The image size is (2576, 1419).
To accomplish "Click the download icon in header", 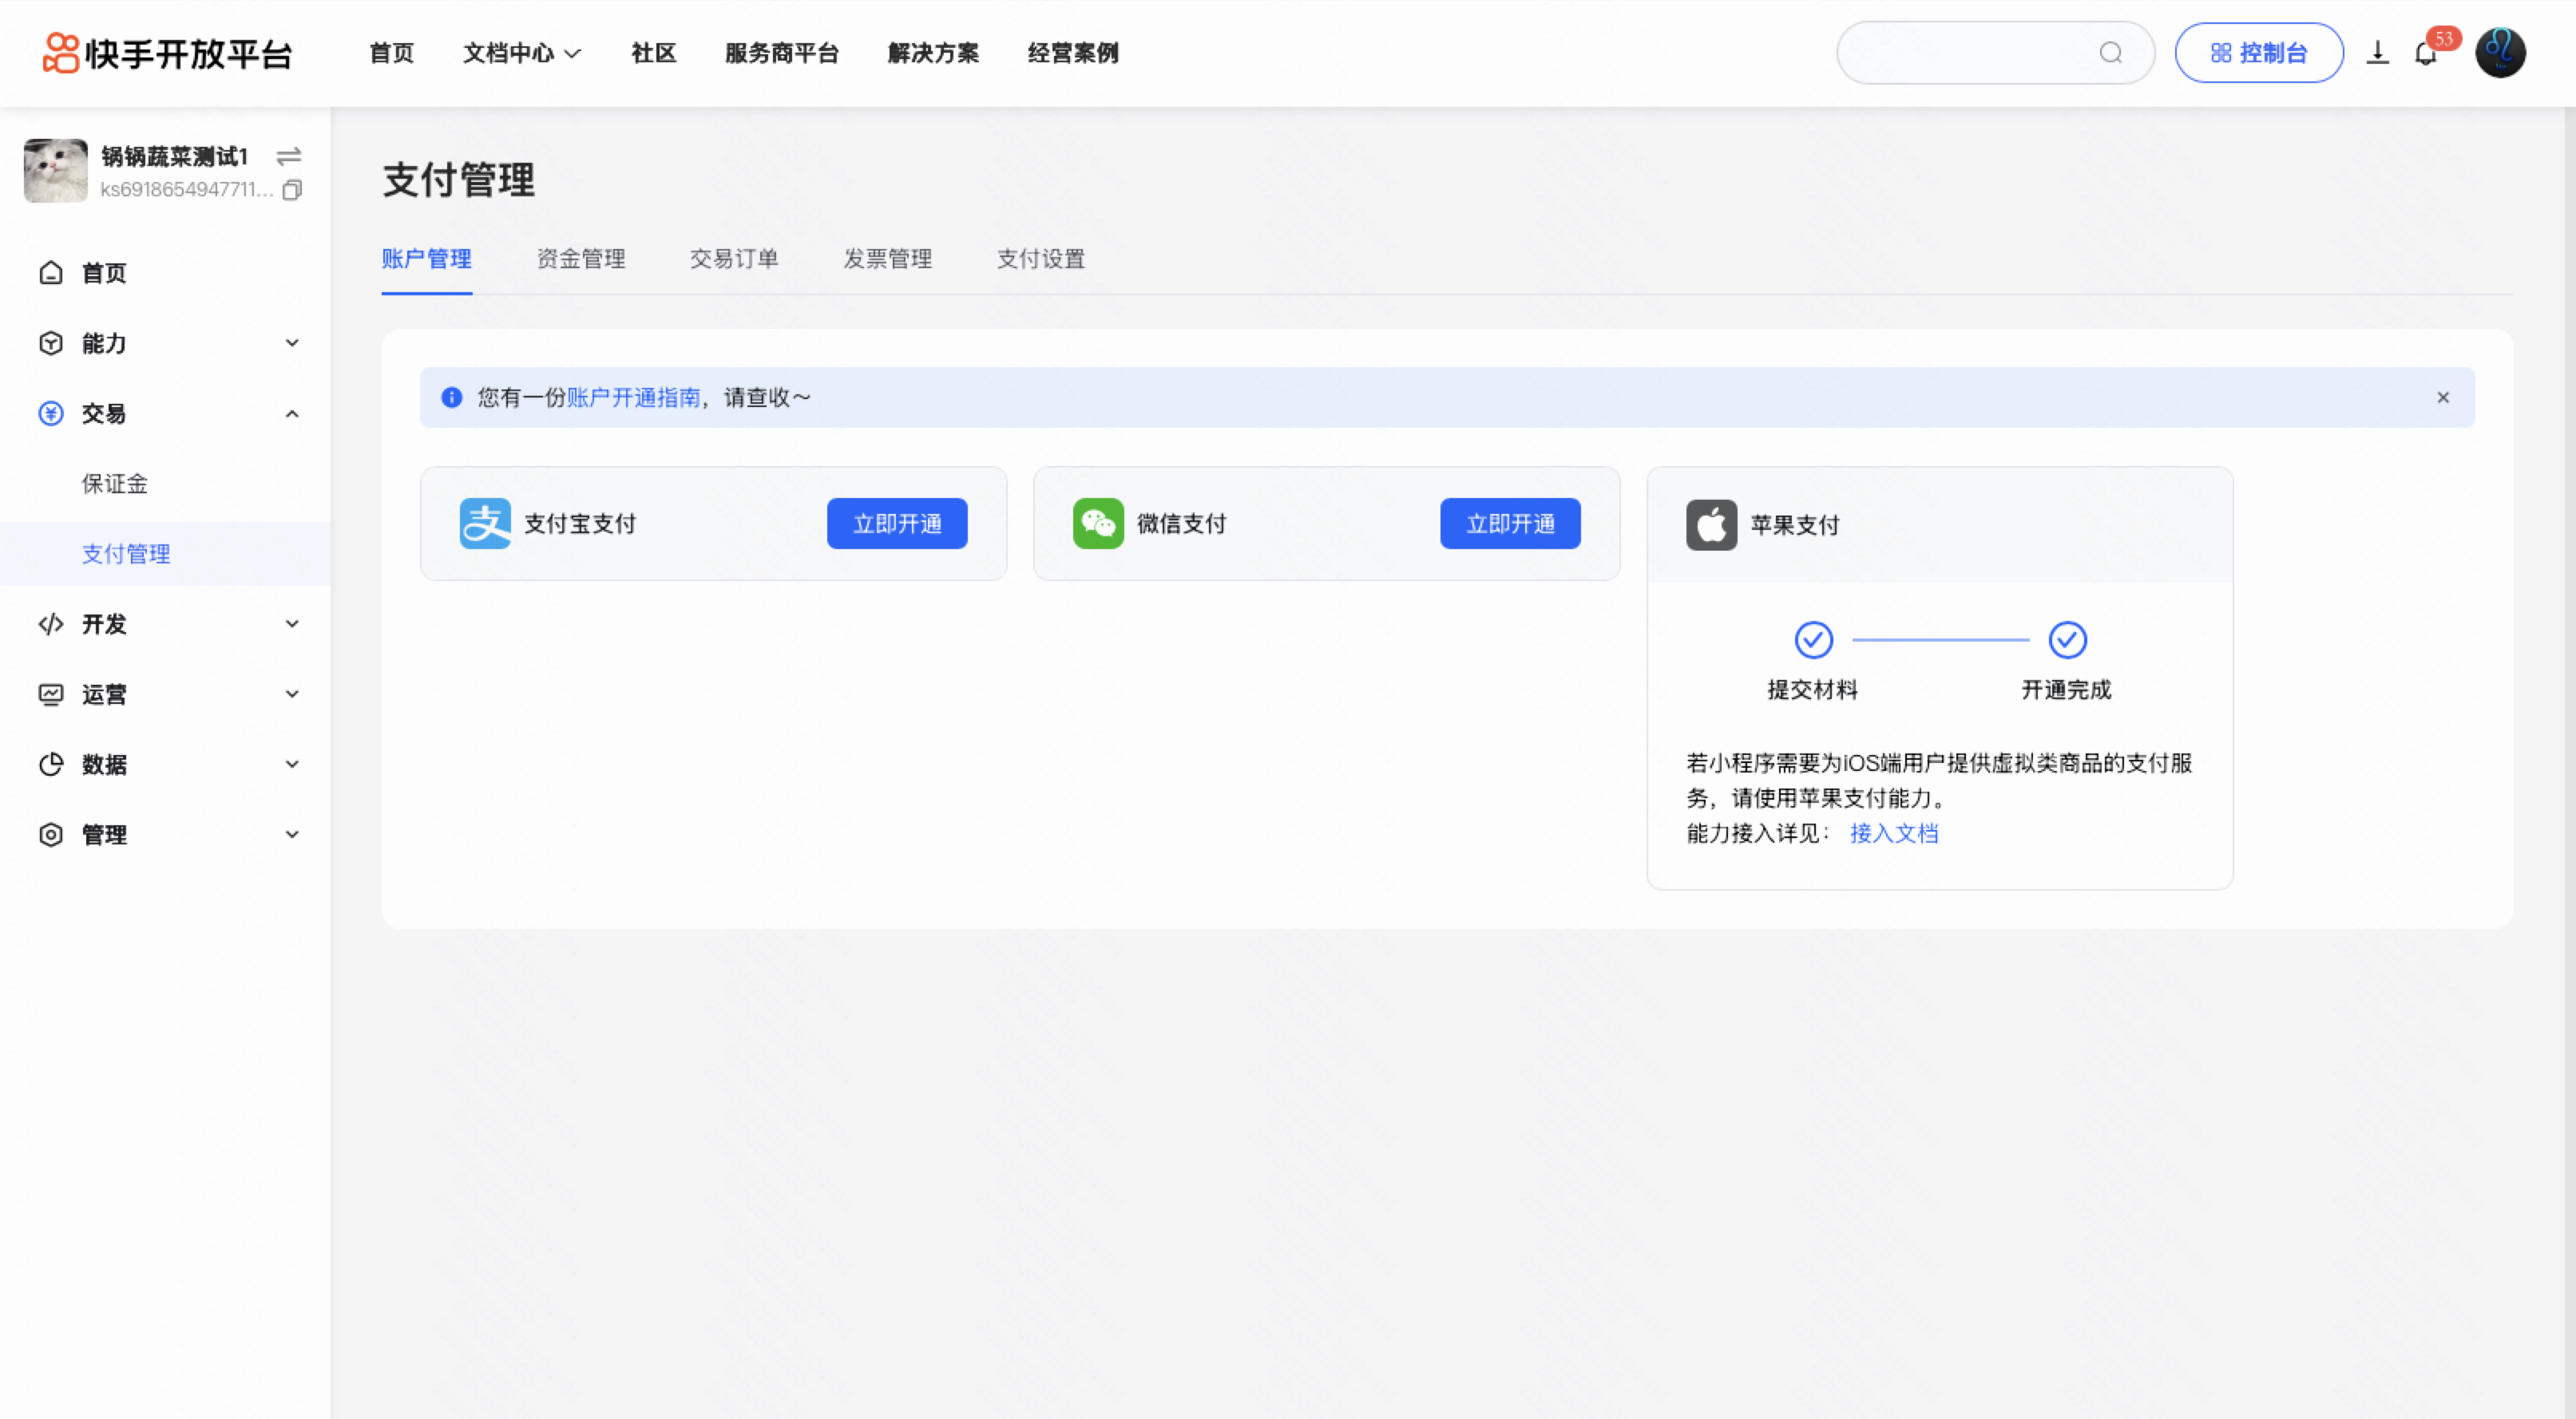I will point(2377,53).
